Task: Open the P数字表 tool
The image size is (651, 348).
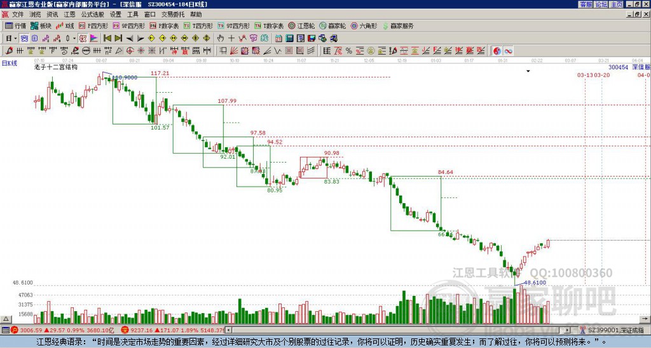Action: (164, 25)
